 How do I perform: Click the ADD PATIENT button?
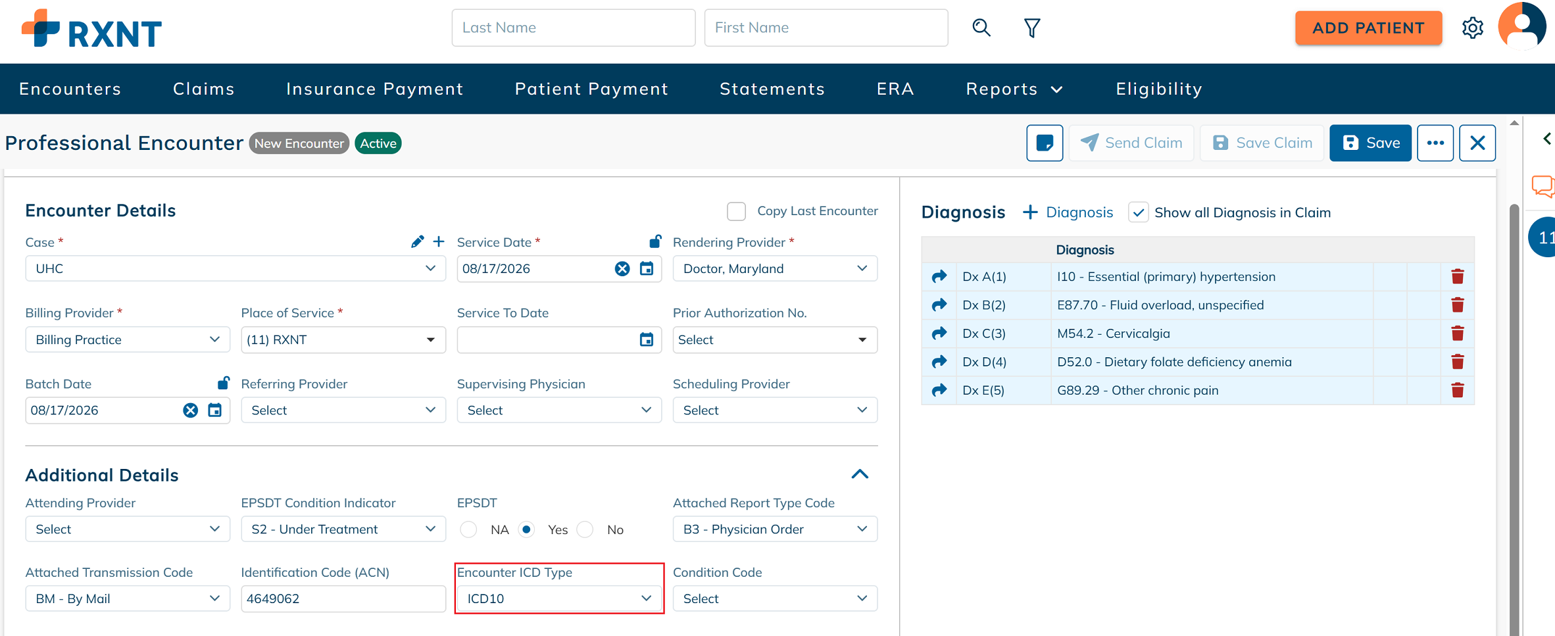[1368, 28]
